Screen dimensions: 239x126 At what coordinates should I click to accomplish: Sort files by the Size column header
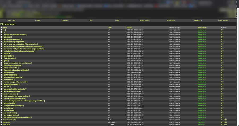110,27
